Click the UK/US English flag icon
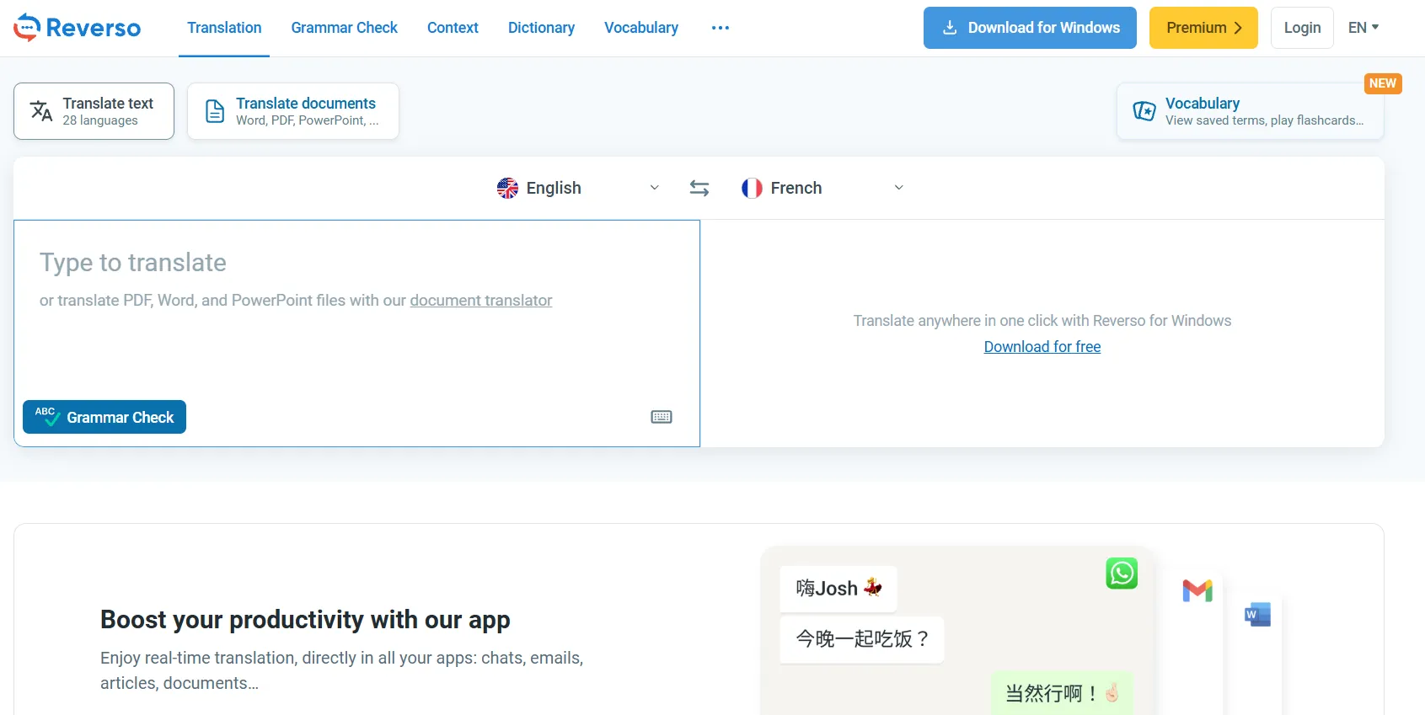This screenshot has height=715, width=1425. pos(507,188)
